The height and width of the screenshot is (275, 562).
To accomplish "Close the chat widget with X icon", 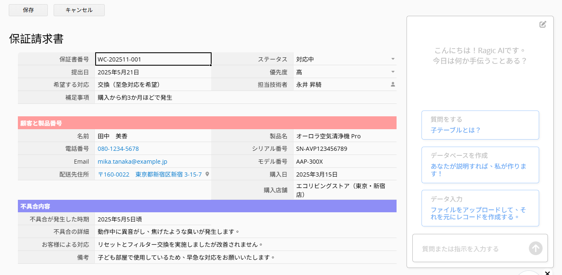I will tap(547, 273).
